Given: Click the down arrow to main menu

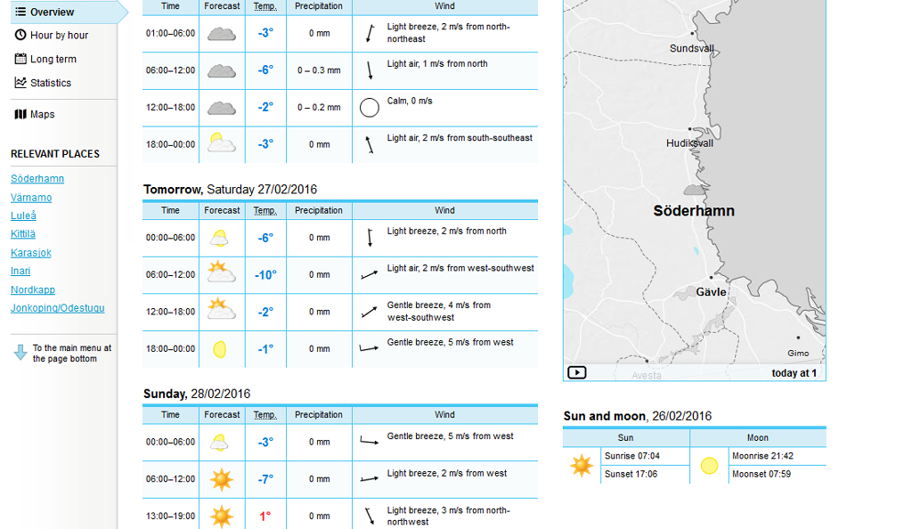Looking at the screenshot, I should (x=20, y=353).
